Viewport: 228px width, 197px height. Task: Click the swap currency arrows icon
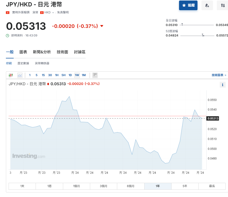pos(223,5)
